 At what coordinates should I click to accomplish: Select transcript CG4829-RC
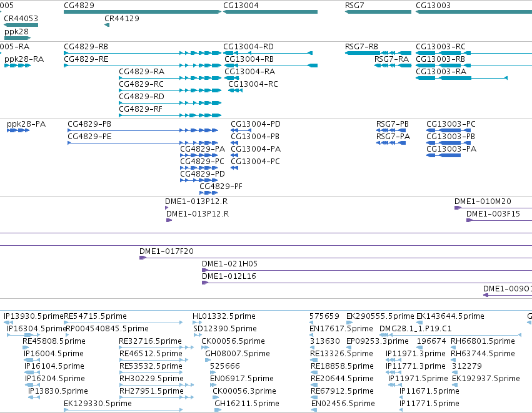(x=141, y=84)
